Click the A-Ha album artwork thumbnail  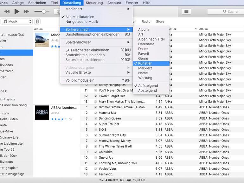point(42,40)
